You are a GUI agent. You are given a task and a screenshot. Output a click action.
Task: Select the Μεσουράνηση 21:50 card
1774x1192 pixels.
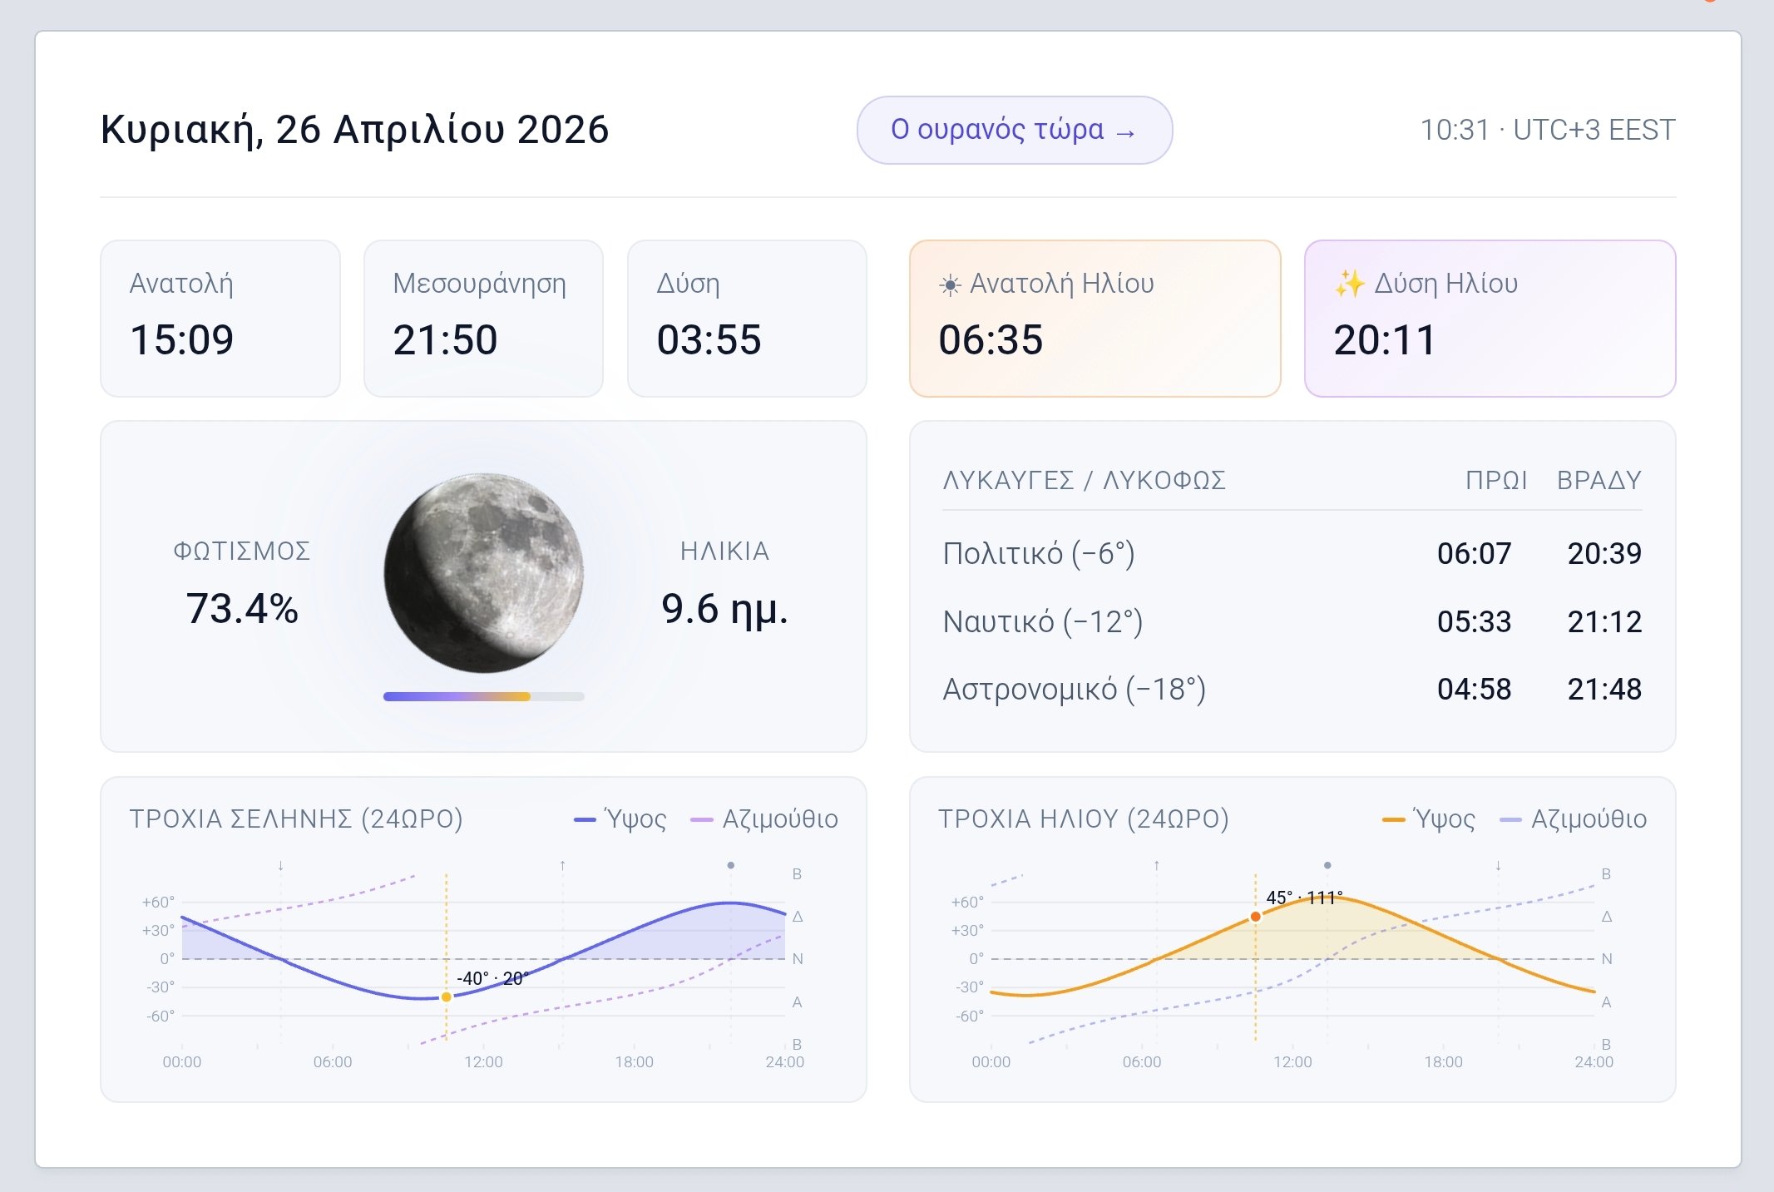[x=483, y=319]
